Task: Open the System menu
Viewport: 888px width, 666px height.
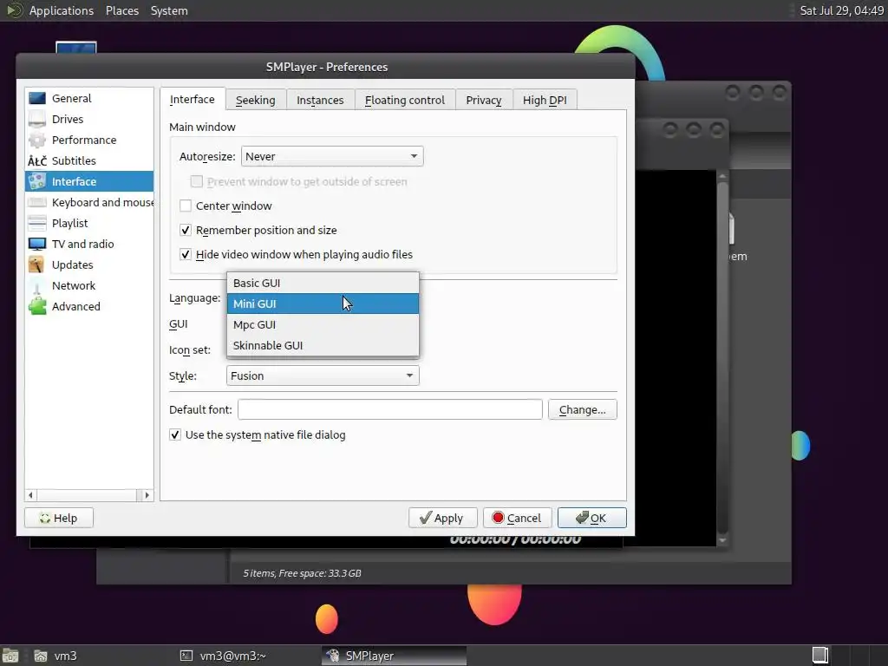Action: (x=169, y=10)
